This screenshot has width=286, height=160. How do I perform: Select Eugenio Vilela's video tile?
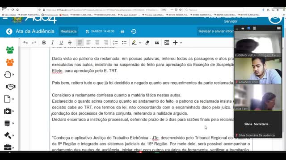point(258,44)
